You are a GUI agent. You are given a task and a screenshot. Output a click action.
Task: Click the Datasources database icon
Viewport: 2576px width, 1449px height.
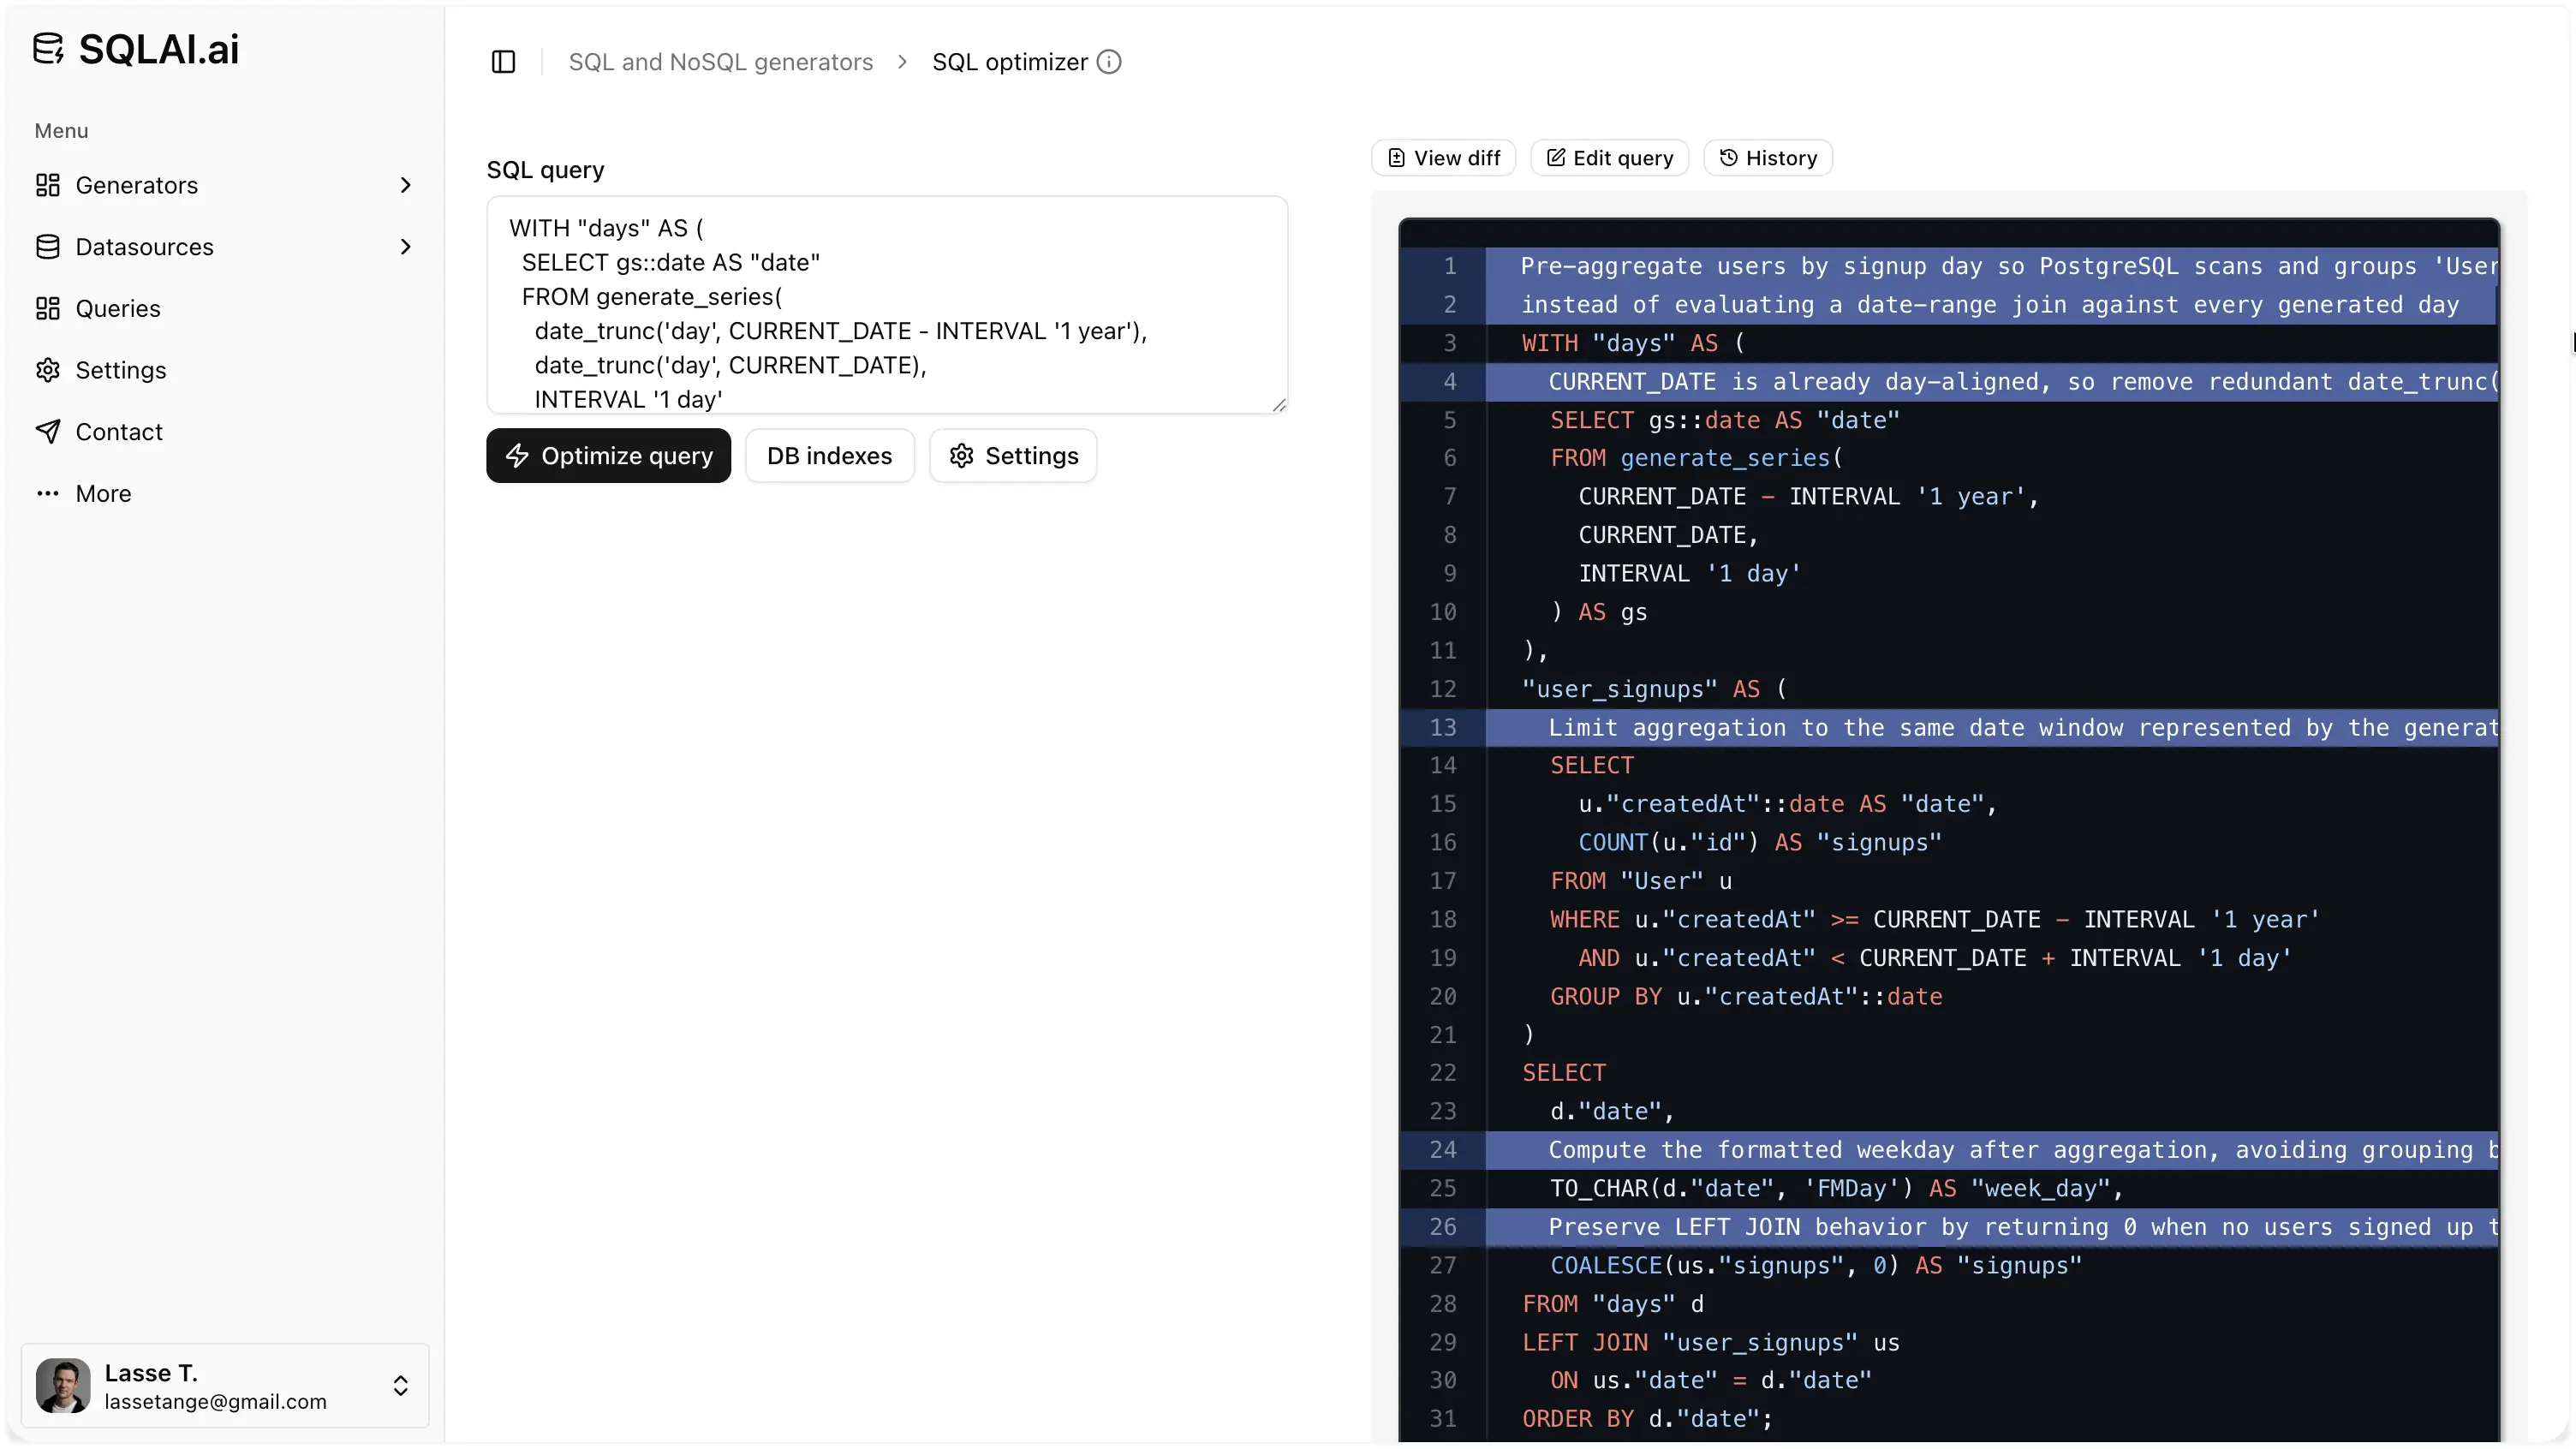tap(48, 247)
